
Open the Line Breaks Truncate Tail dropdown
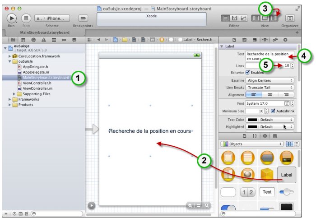pos(270,88)
